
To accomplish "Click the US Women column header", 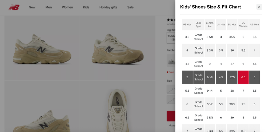I will (243, 24).
